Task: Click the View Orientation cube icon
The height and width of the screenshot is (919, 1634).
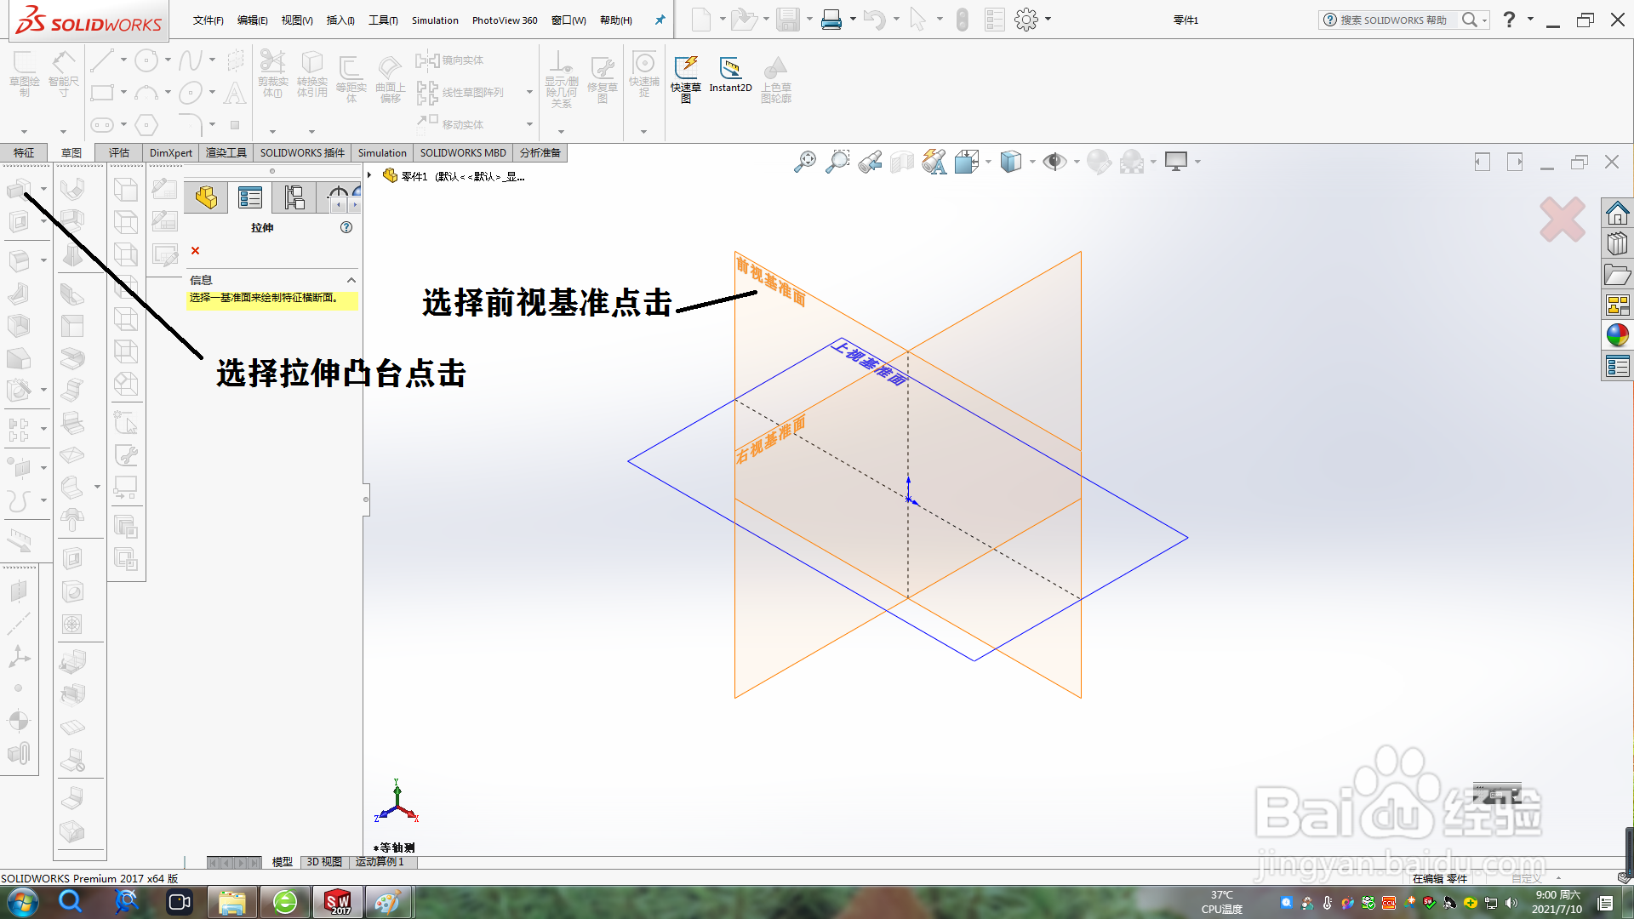Action: click(967, 162)
